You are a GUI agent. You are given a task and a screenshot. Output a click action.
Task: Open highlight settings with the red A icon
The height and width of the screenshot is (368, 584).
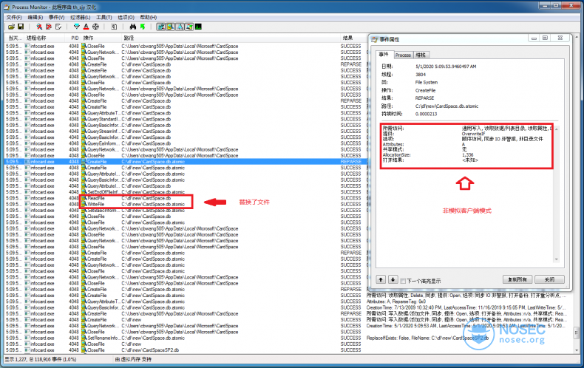point(86,27)
